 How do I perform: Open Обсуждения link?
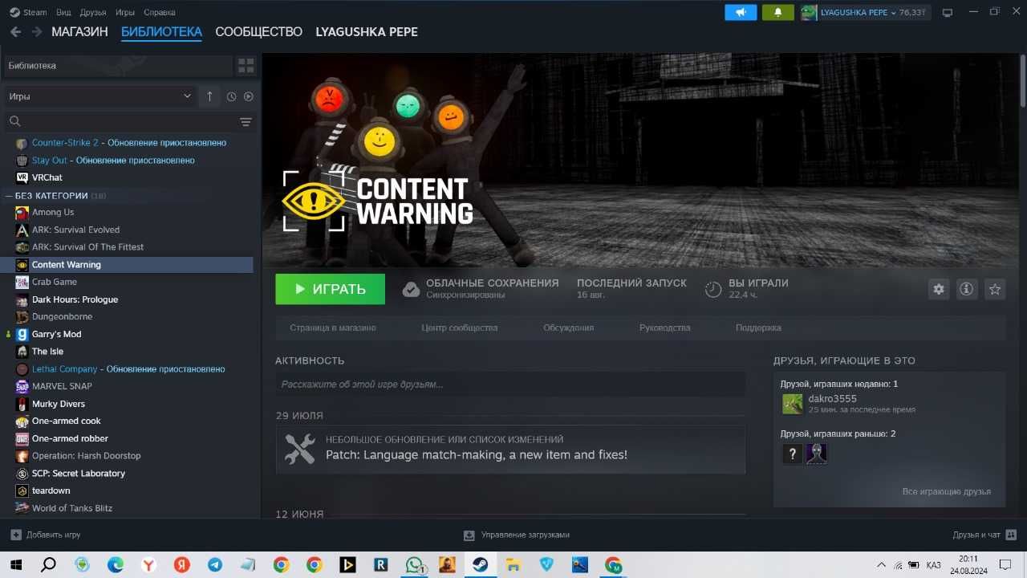pos(569,328)
